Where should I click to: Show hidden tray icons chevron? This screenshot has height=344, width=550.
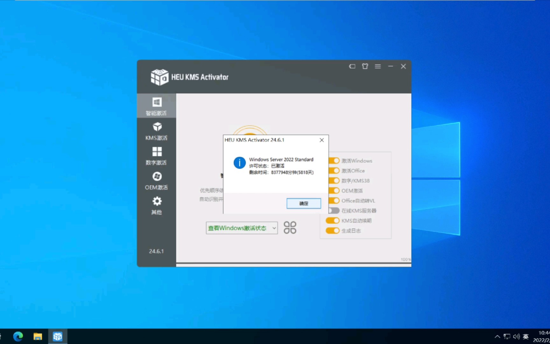(497, 336)
